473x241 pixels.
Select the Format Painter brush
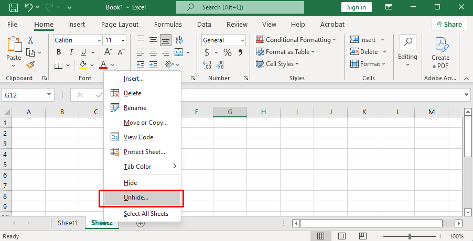(x=30, y=65)
